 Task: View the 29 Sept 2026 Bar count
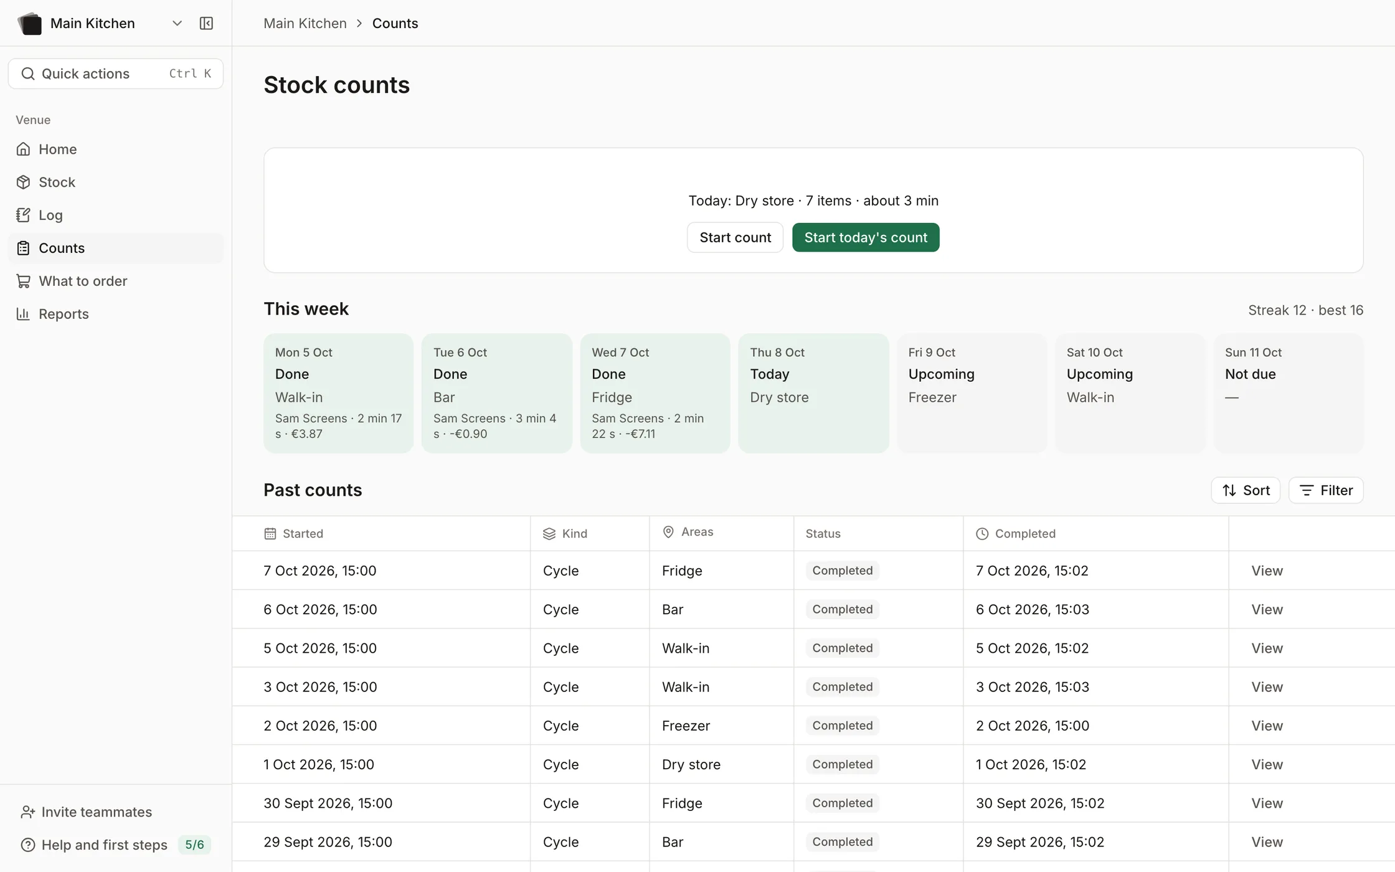tap(1267, 841)
